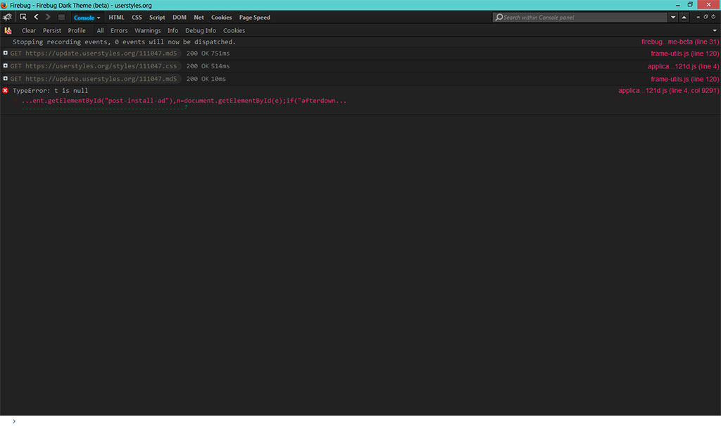Open the Console tab dropdown arrow
The height and width of the screenshot is (426, 721).
pyautogui.click(x=99, y=18)
